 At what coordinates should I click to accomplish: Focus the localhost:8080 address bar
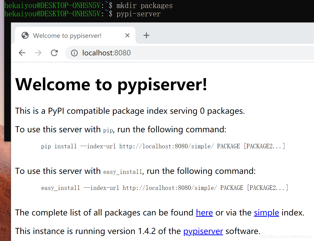click(190, 53)
